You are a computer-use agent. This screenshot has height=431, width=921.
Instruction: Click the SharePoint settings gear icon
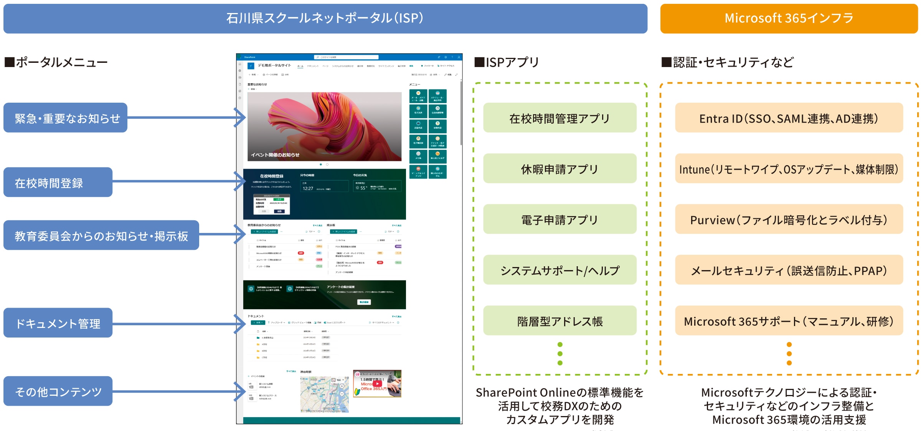coord(446,57)
